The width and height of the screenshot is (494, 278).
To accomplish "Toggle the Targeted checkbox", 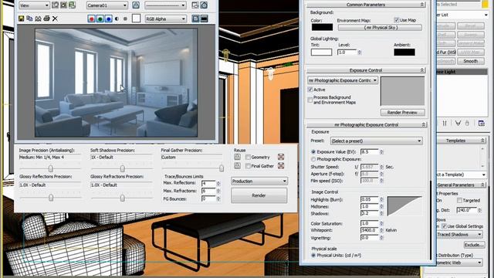I will [460, 201].
